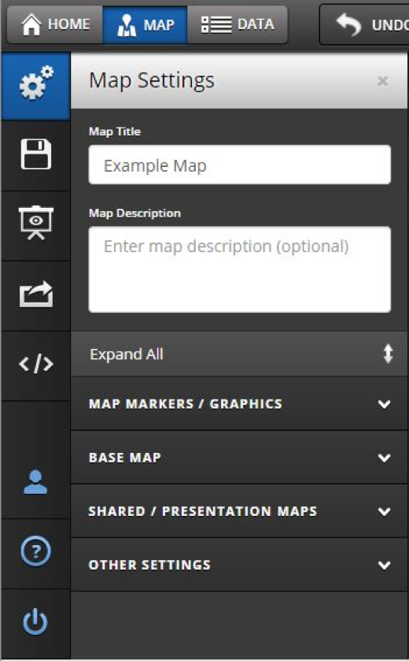Switch to the Home tab
This screenshot has height=661, width=409.
[55, 24]
